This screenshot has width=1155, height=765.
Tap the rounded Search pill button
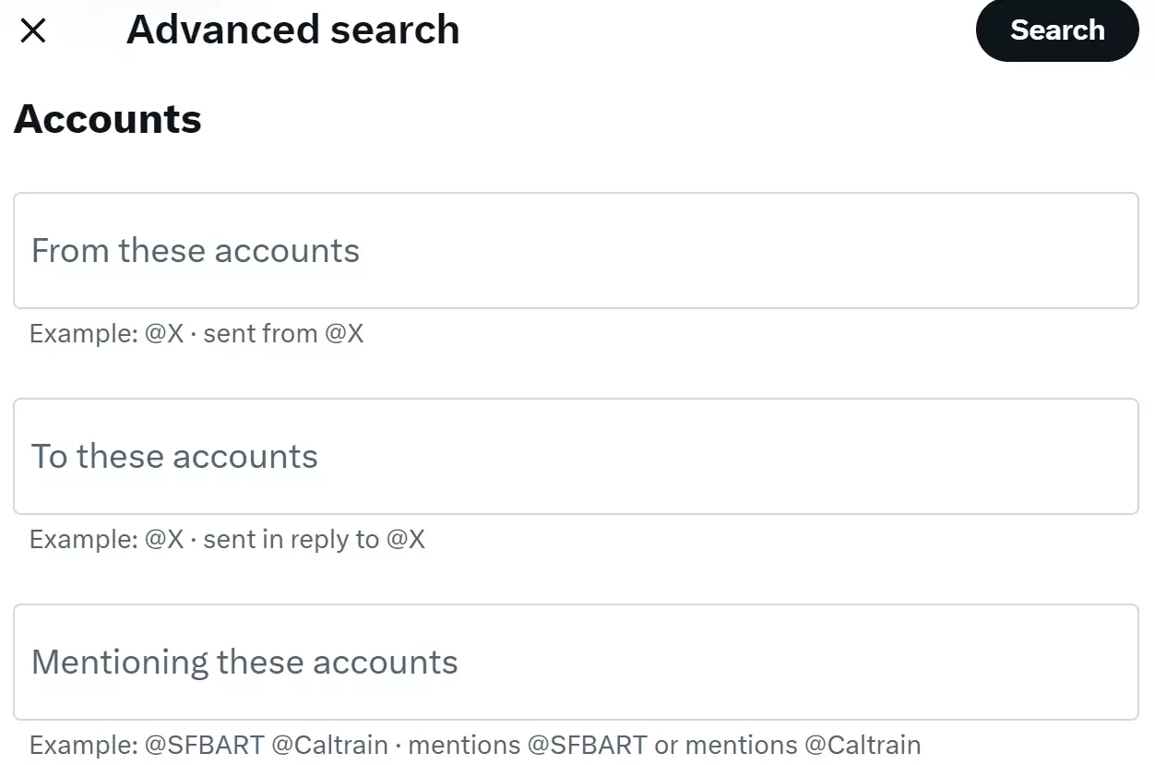pos(1057,30)
